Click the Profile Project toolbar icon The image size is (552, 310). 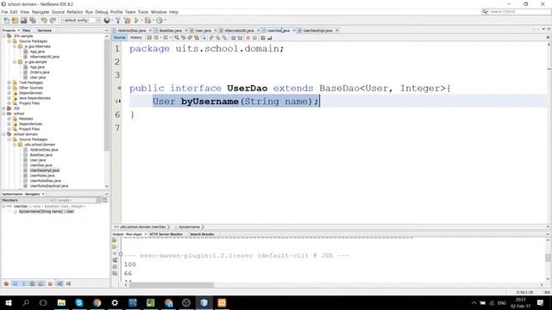point(160,21)
